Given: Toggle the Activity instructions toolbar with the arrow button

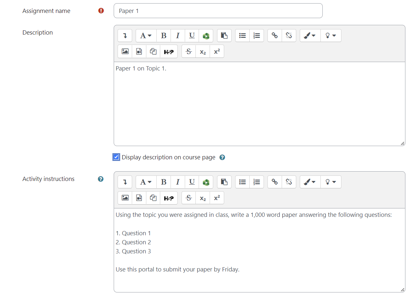Looking at the screenshot, I should click(125, 182).
